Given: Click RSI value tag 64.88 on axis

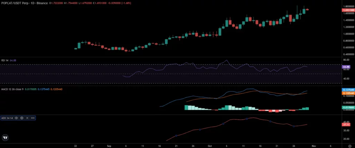Looking at the screenshot, I should pos(346,67).
